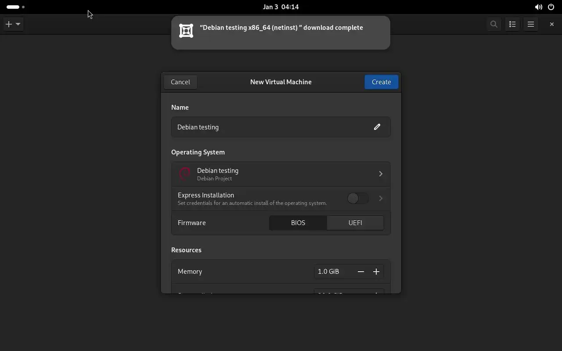Expand the Debian testing operating system row
Viewport: 562px width, 351px height.
click(281, 174)
